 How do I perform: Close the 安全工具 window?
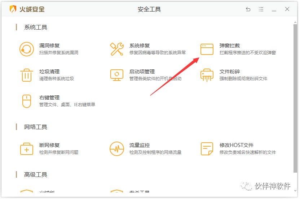click(x=287, y=9)
